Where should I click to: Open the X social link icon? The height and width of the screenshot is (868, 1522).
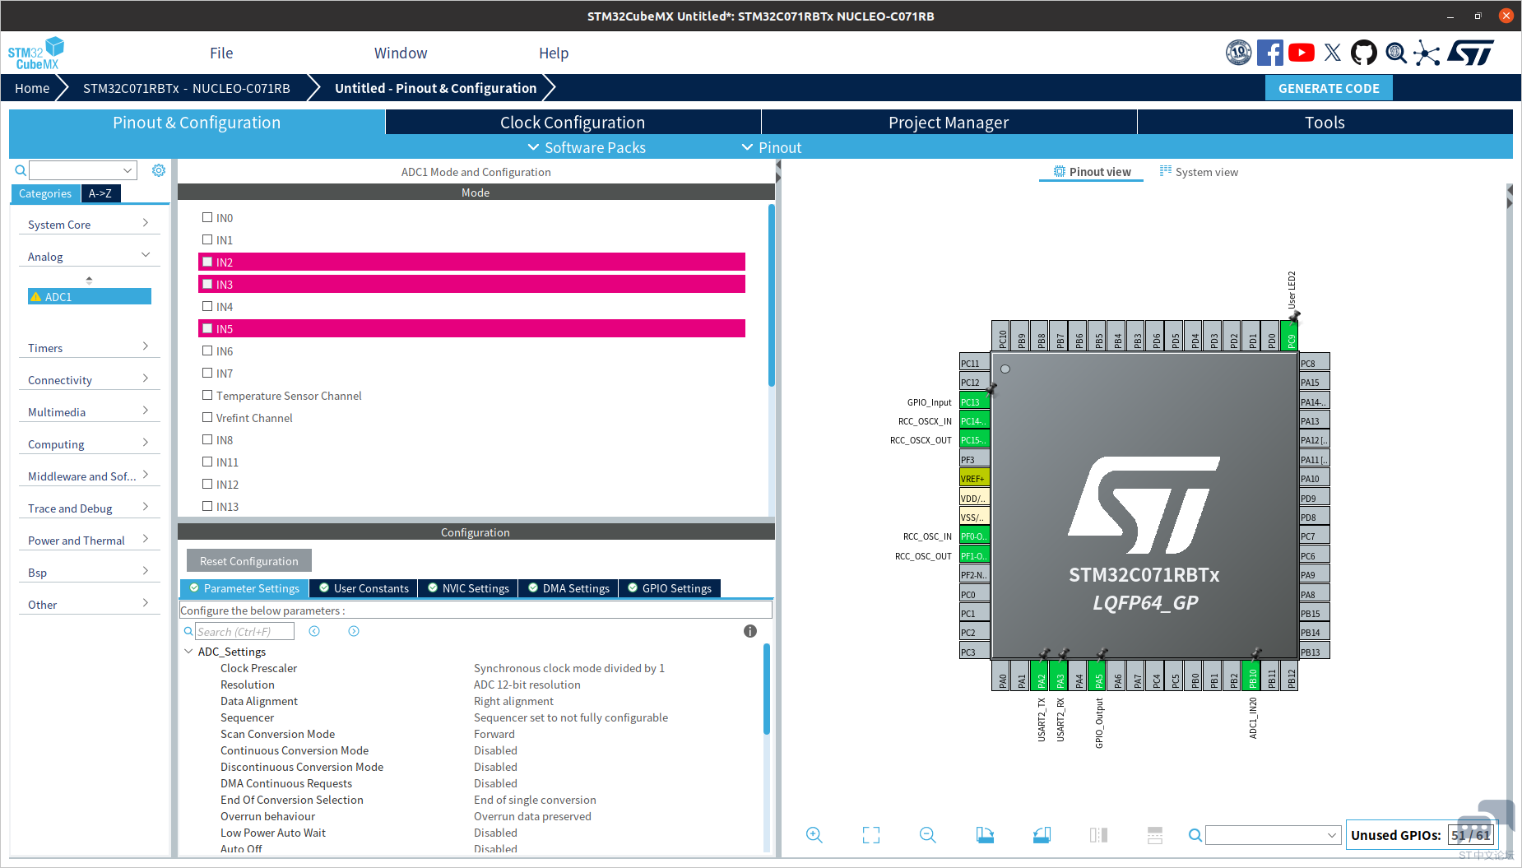click(1333, 53)
